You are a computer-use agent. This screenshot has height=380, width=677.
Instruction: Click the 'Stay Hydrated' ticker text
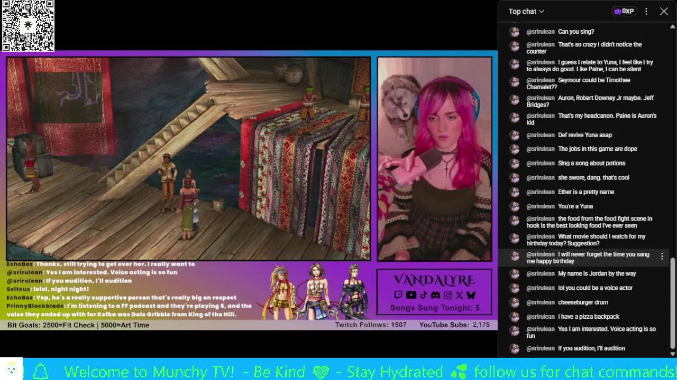pyautogui.click(x=395, y=372)
